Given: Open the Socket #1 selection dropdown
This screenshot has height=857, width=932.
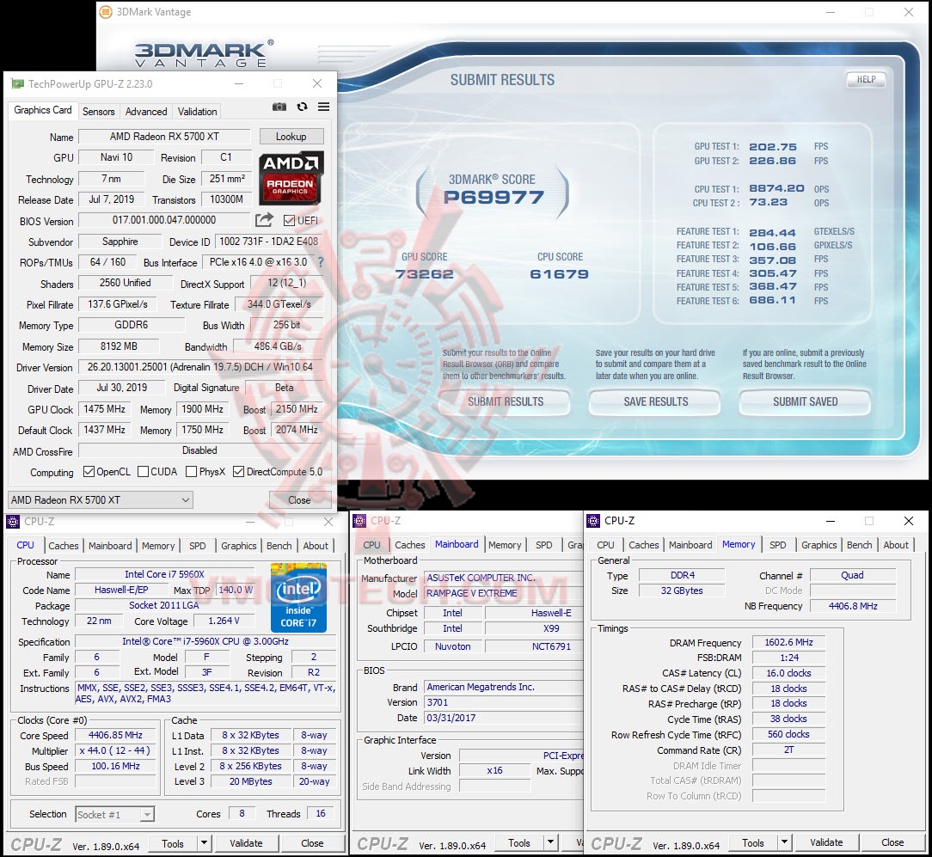Looking at the screenshot, I should click(x=114, y=814).
